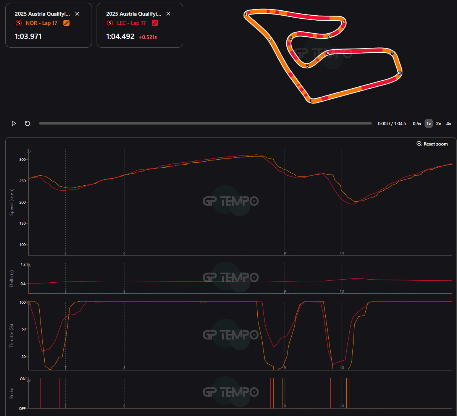Select turn 10 marker on track map
457x416 pixels.
[x=399, y=73]
